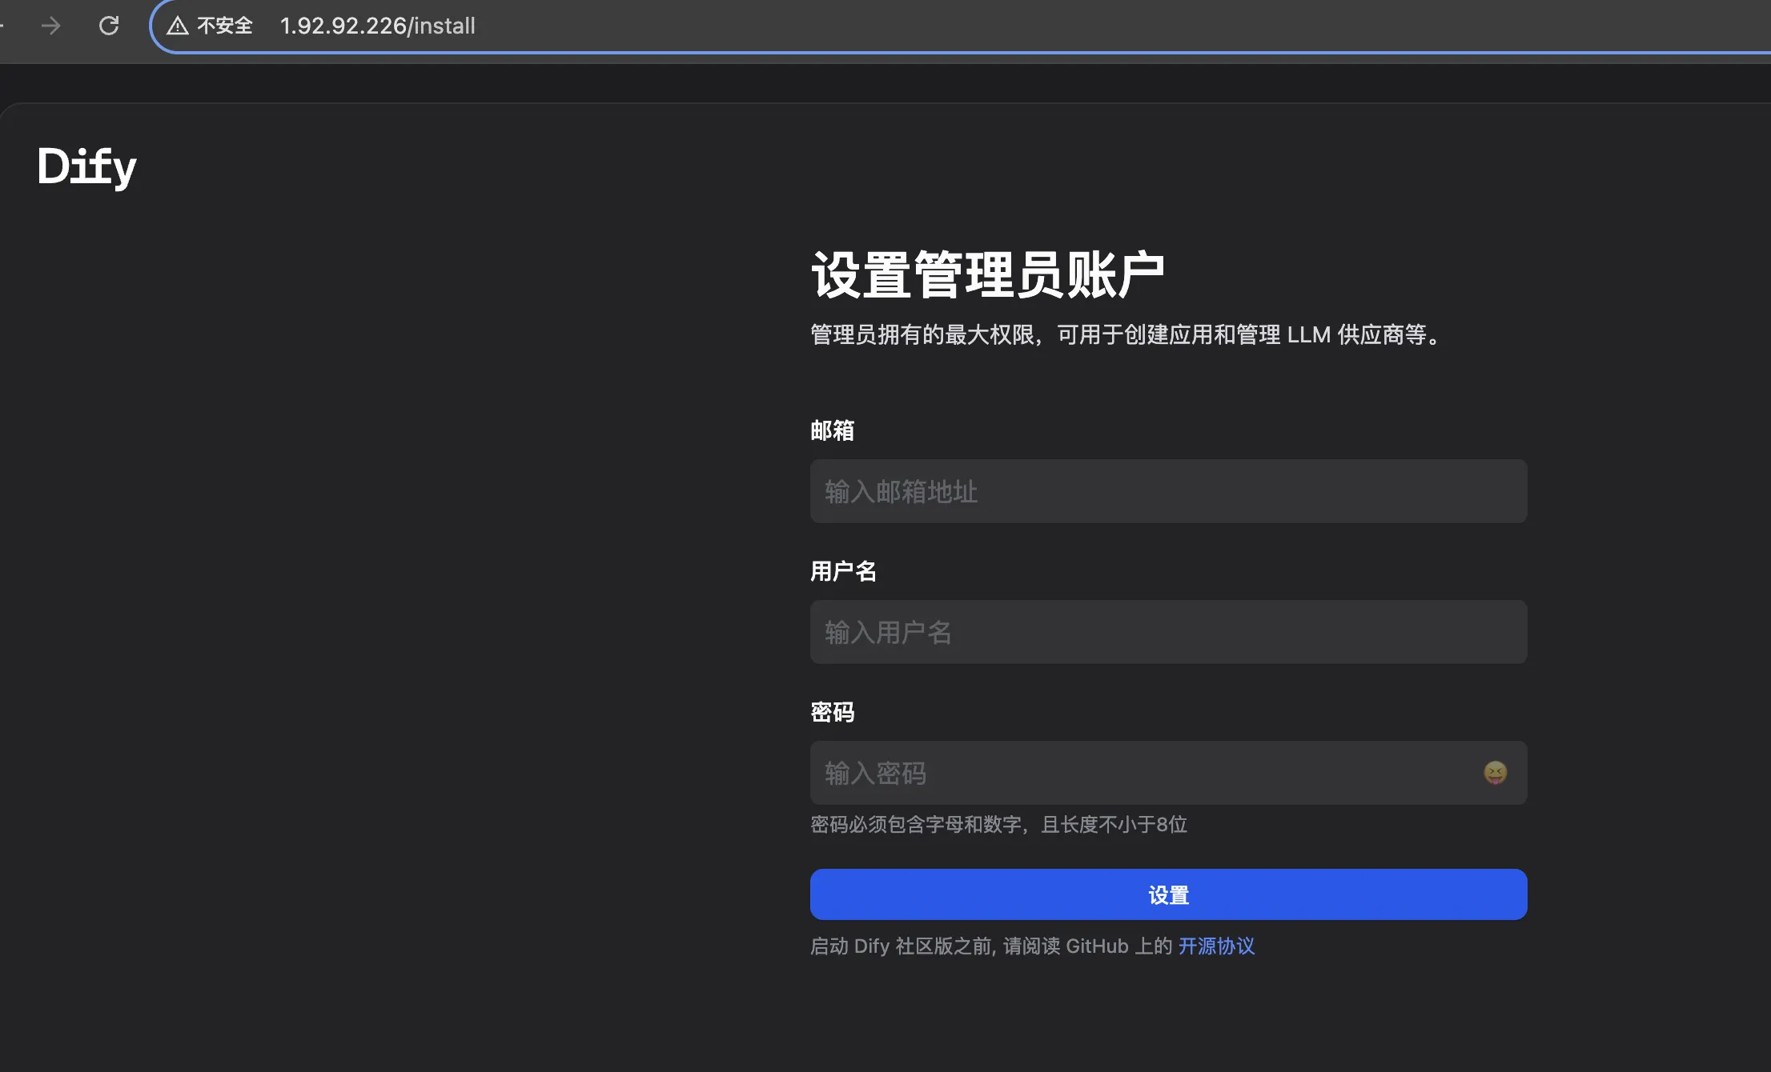Screen dimensions: 1771x1072
Task: Click the warning icon inside the address bar
Action: [x=177, y=25]
